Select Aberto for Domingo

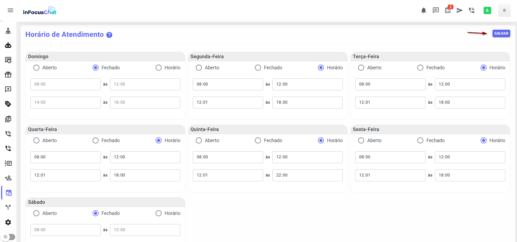tap(36, 68)
